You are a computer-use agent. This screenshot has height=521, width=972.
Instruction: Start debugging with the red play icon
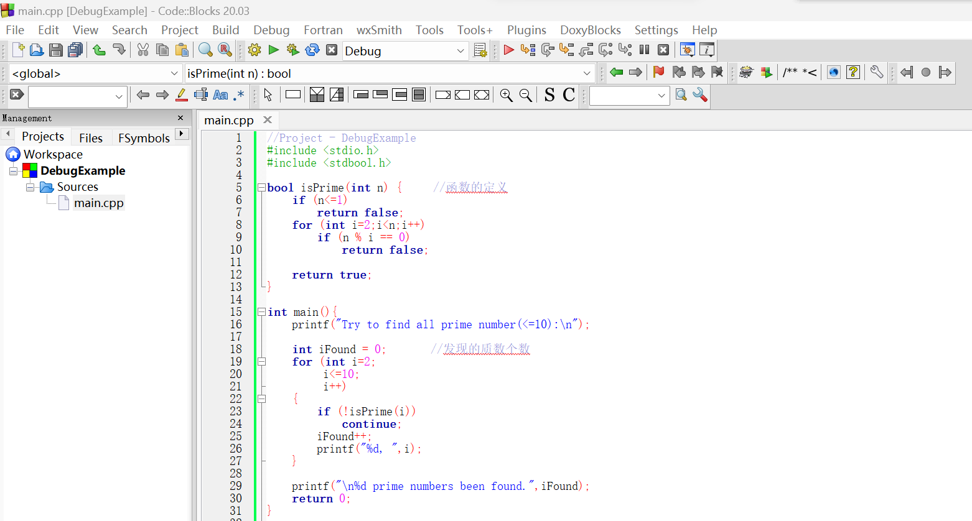508,50
